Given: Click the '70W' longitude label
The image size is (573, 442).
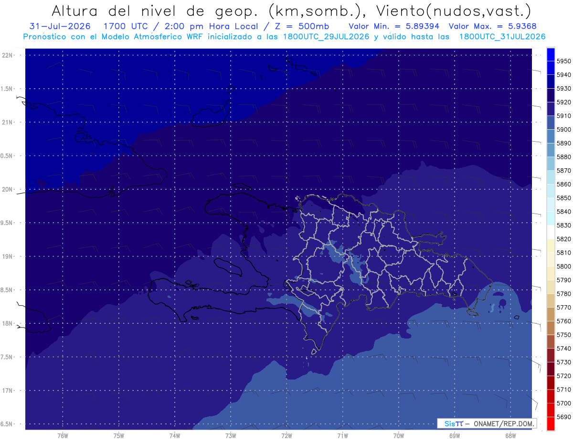Looking at the screenshot, I should click(399, 436).
